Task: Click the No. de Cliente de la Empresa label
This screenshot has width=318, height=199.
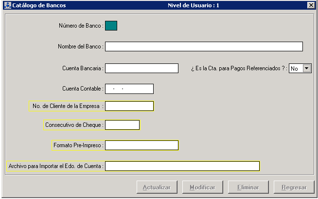Action: coord(66,106)
